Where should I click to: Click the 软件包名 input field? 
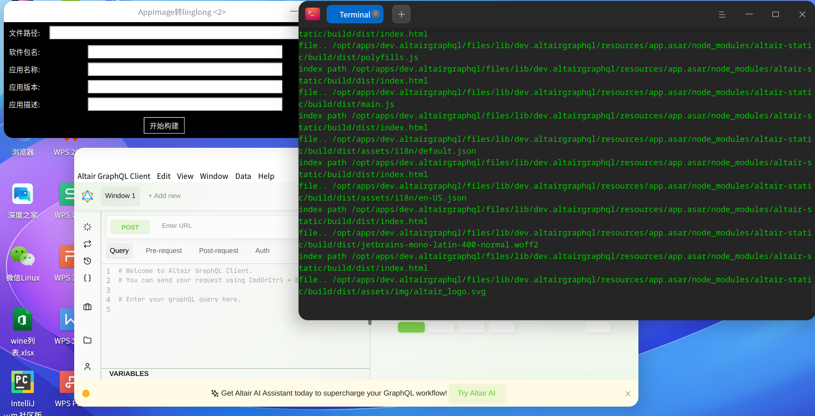click(185, 52)
